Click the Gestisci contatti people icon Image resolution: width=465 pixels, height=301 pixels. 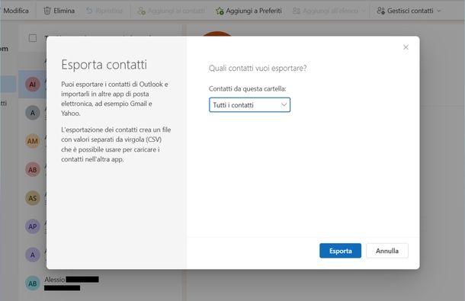pos(380,11)
